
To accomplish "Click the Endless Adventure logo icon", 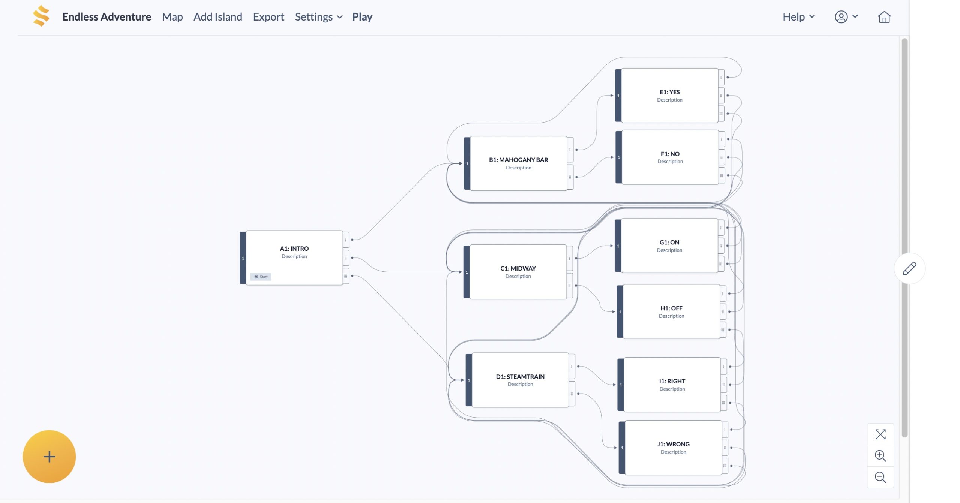I will (41, 16).
